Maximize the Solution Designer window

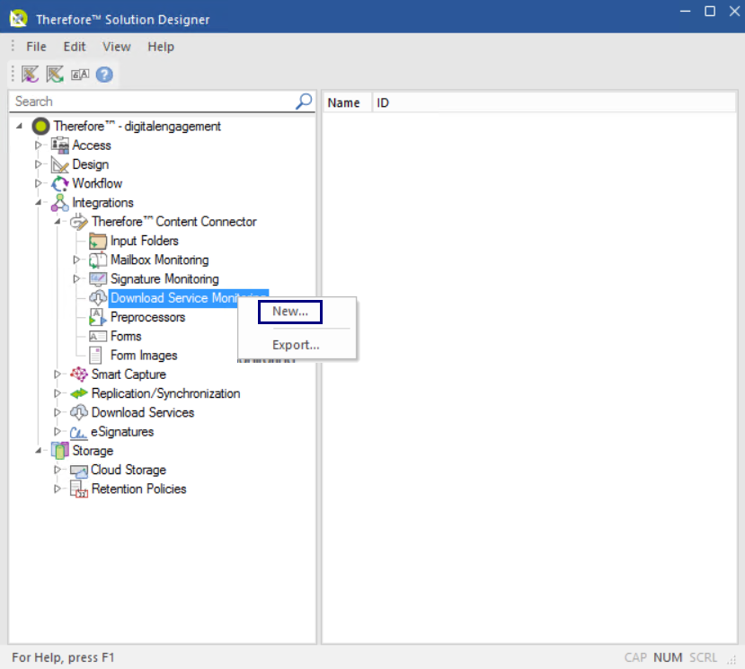click(710, 11)
